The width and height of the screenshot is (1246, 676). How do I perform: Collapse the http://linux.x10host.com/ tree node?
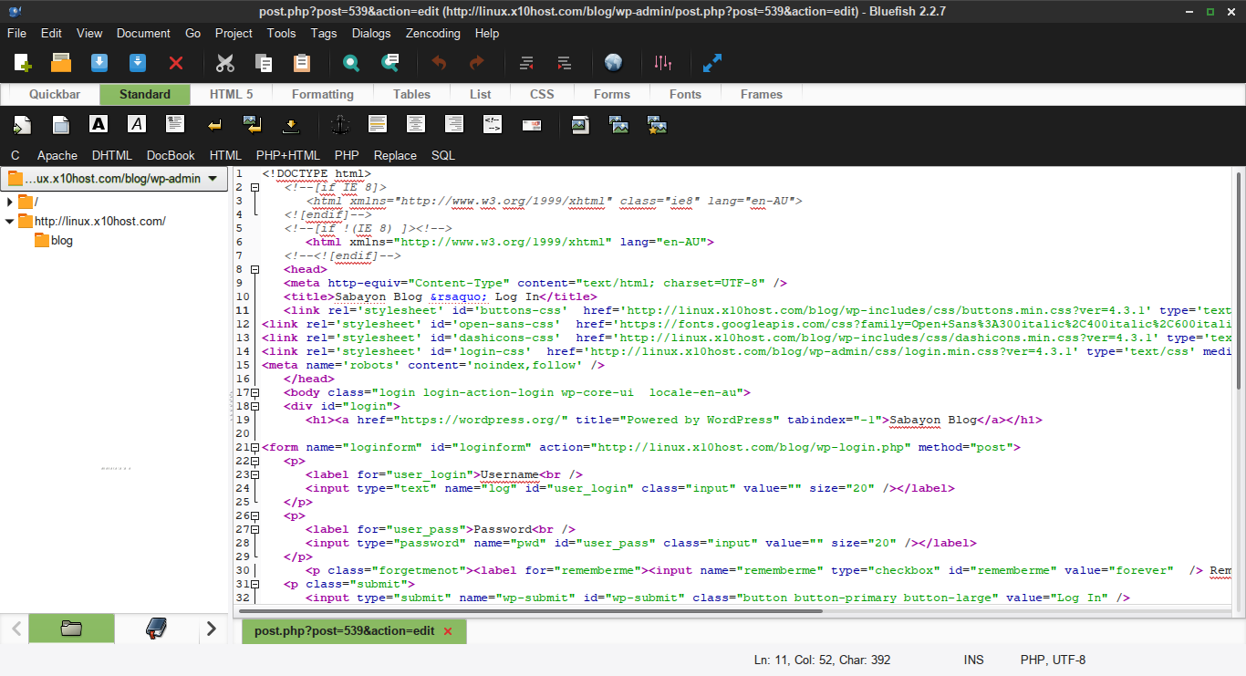(10, 221)
